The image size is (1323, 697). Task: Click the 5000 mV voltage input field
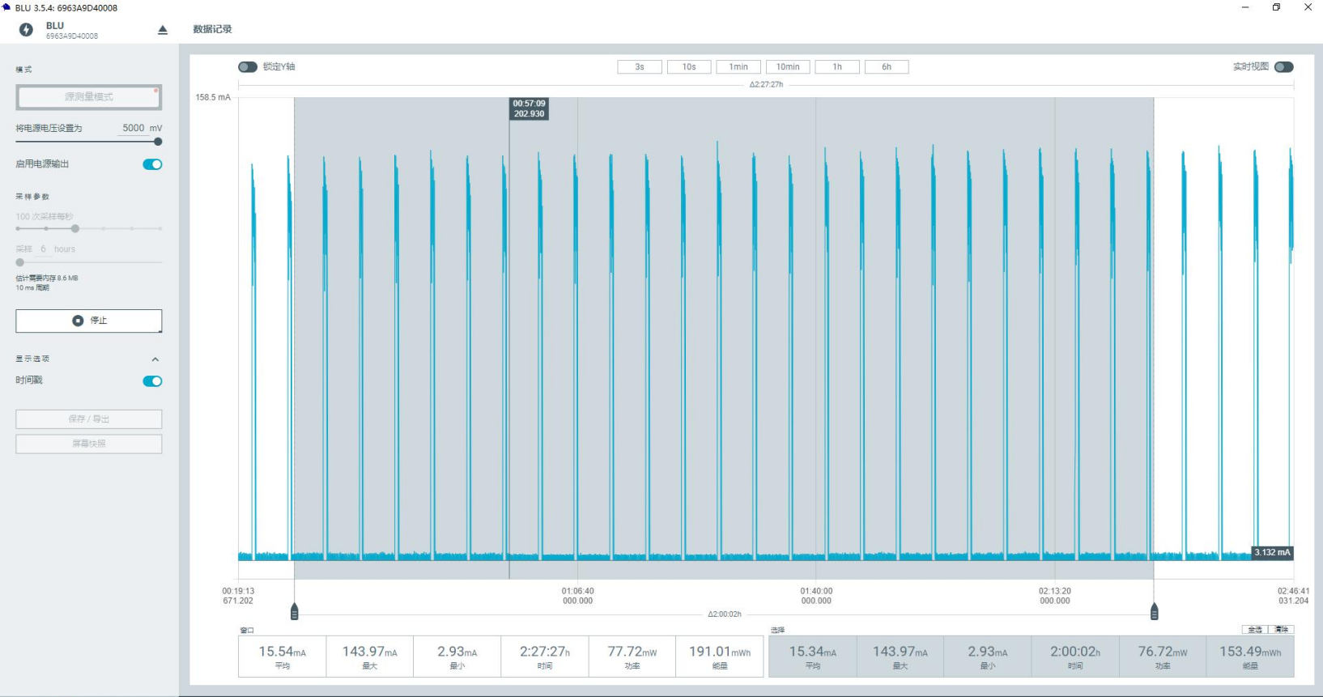pos(134,128)
